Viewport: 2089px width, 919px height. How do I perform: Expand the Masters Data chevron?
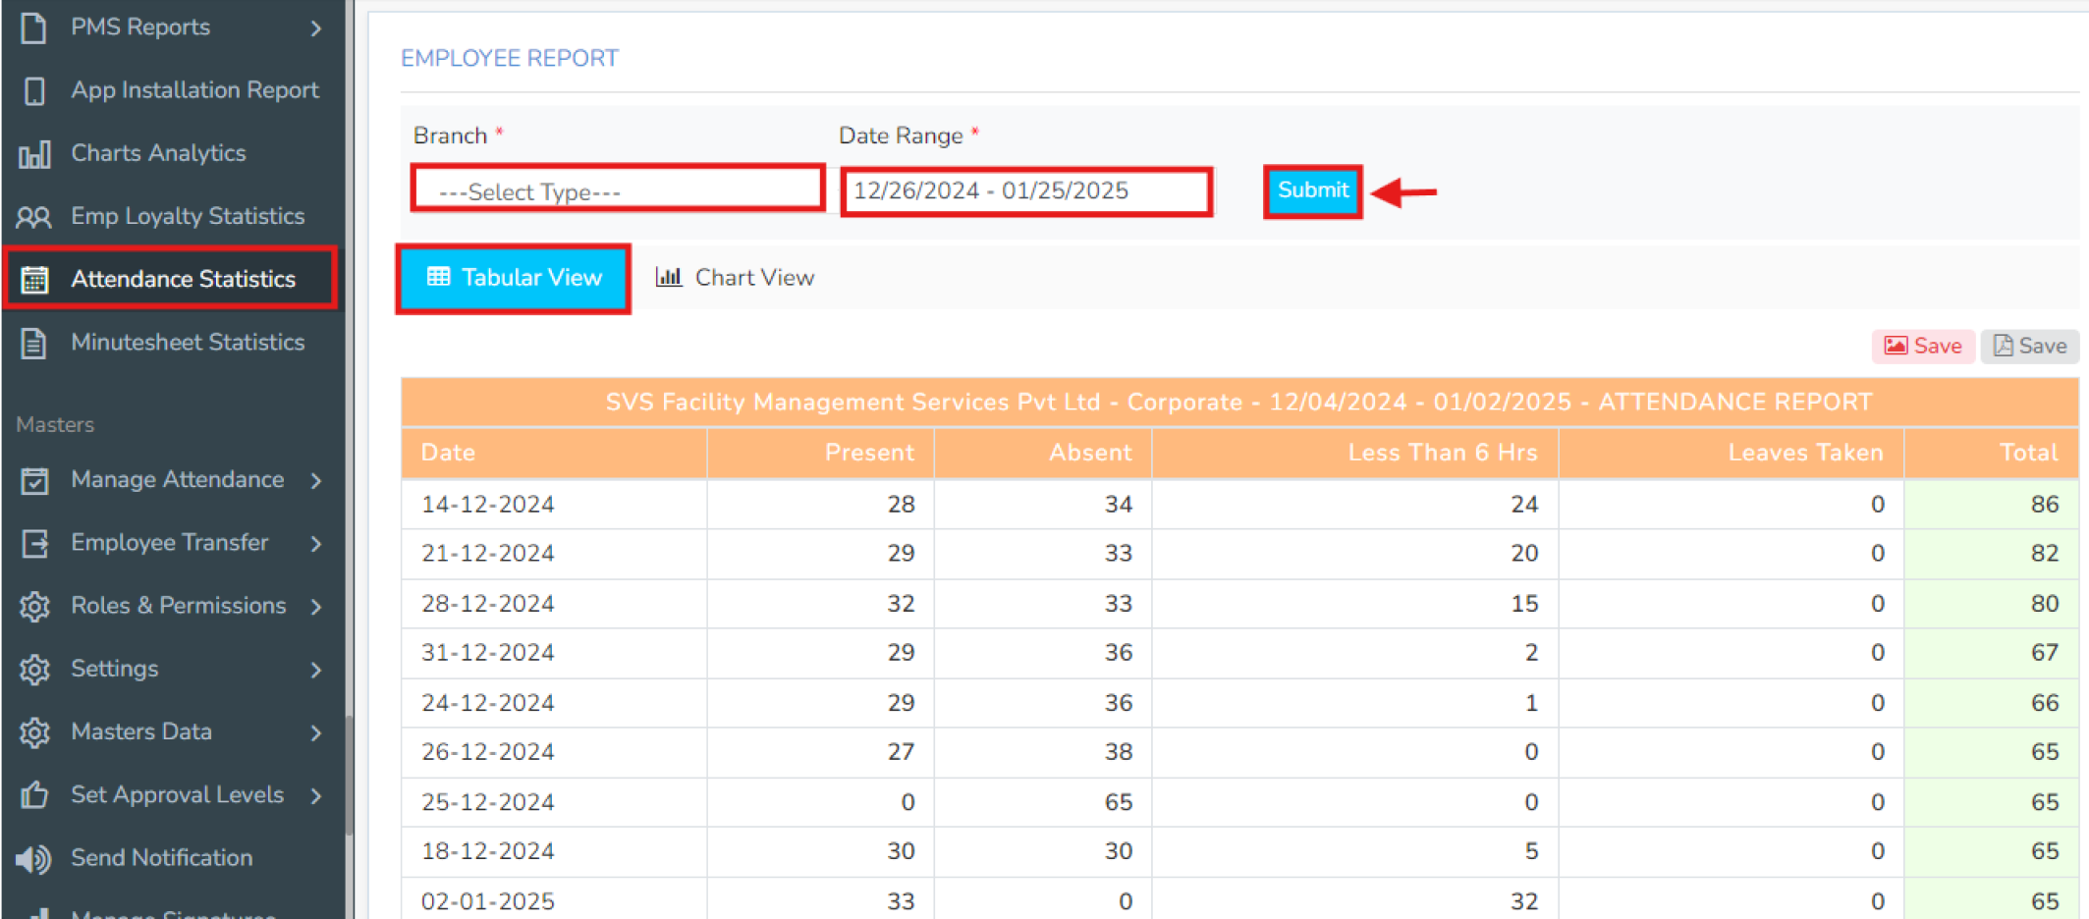pyautogui.click(x=316, y=732)
